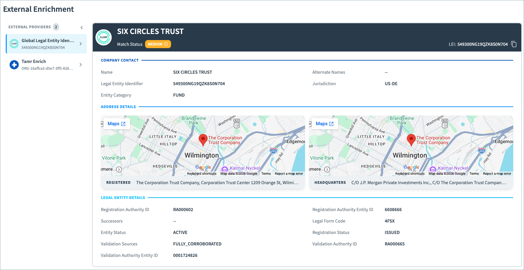This screenshot has width=524, height=270.
Task: Click Route 2 marker on registered map
Action: pyautogui.click(x=119, y=169)
